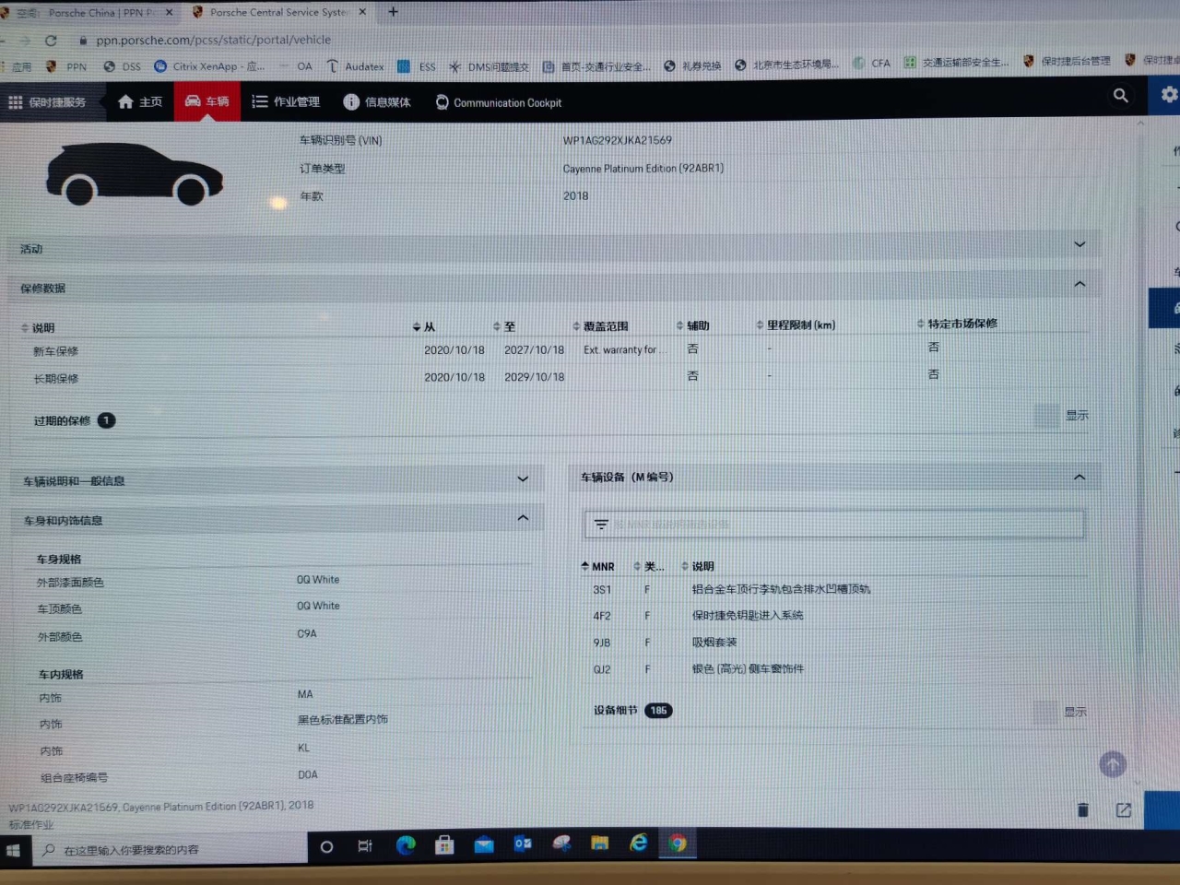Click the open-in-new-window icon at the bottom right
This screenshot has height=885, width=1180.
[x=1124, y=809]
